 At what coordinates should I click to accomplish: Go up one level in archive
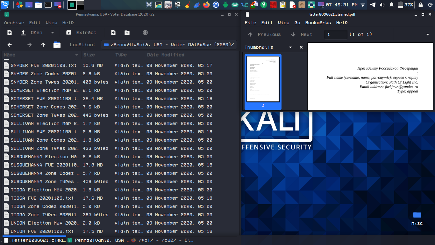[43, 45]
